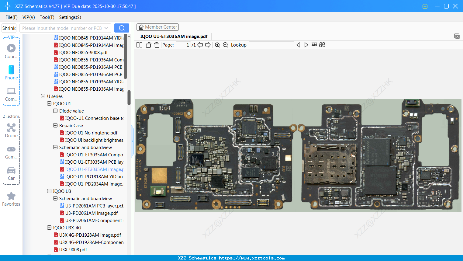This screenshot has width=463, height=261.
Task: Click the zoom in magnifier icon
Action: pyautogui.click(x=217, y=45)
